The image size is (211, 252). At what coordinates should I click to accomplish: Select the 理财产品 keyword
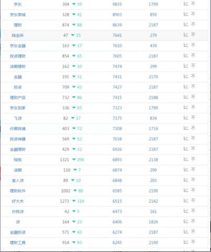pyautogui.click(x=18, y=98)
